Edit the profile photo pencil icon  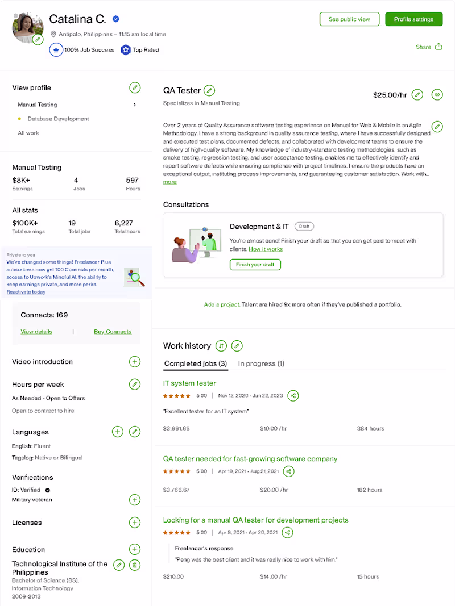pyautogui.click(x=38, y=39)
